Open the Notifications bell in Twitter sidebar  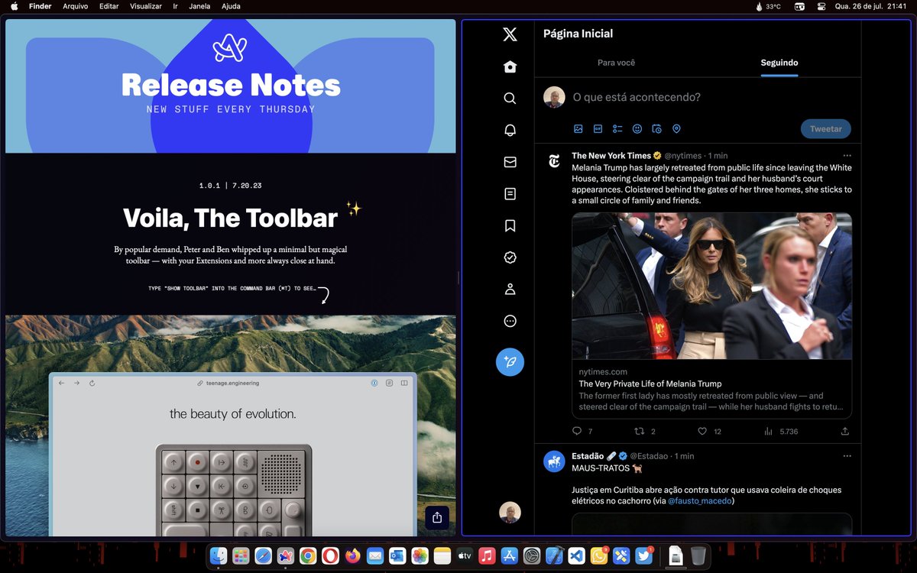(510, 131)
